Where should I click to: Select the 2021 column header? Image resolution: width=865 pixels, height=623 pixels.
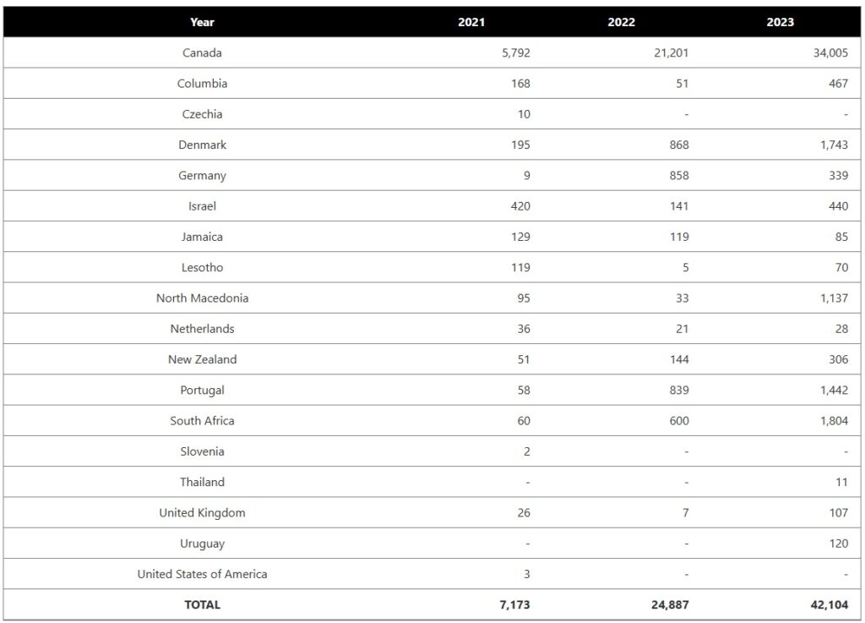coord(471,22)
